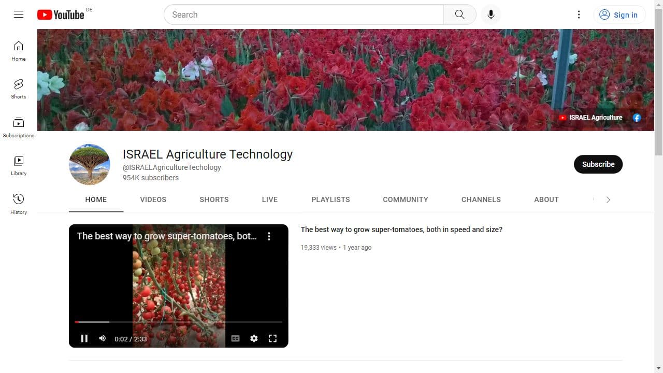The width and height of the screenshot is (663, 373).
Task: Open the Facebook link on banner
Action: (x=637, y=118)
